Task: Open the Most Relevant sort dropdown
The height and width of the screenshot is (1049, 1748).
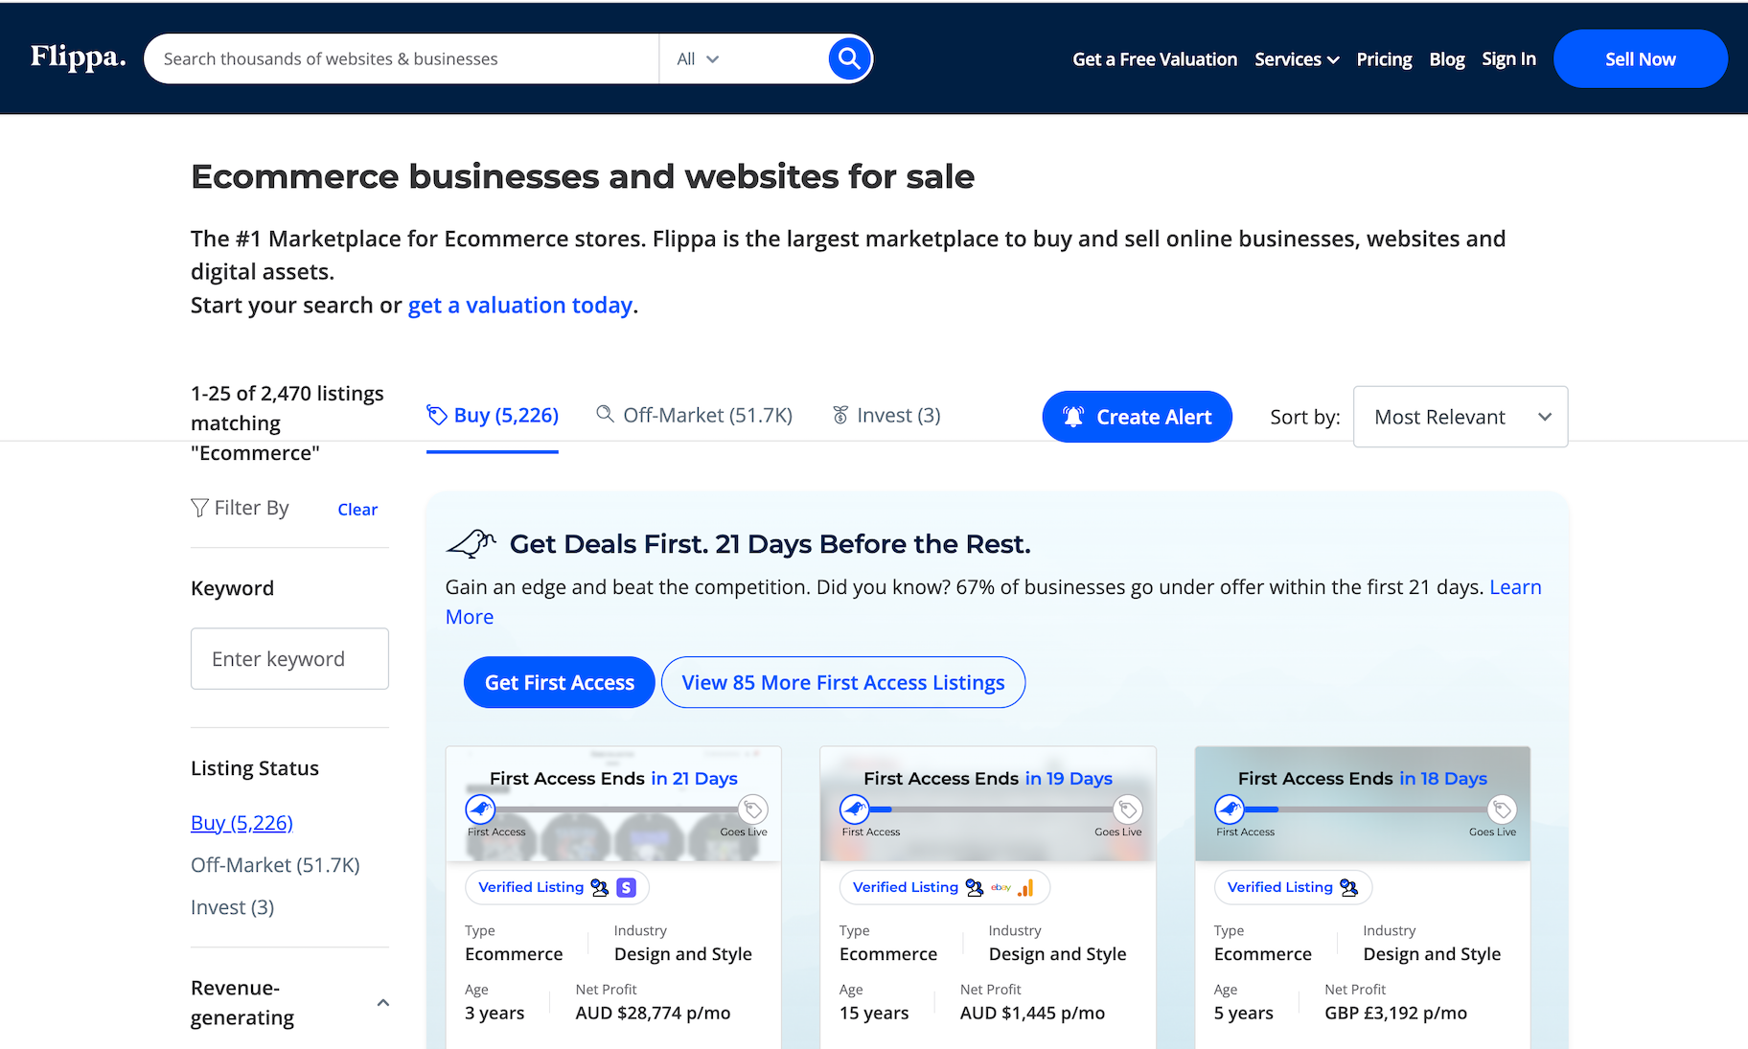Action: click(1460, 417)
